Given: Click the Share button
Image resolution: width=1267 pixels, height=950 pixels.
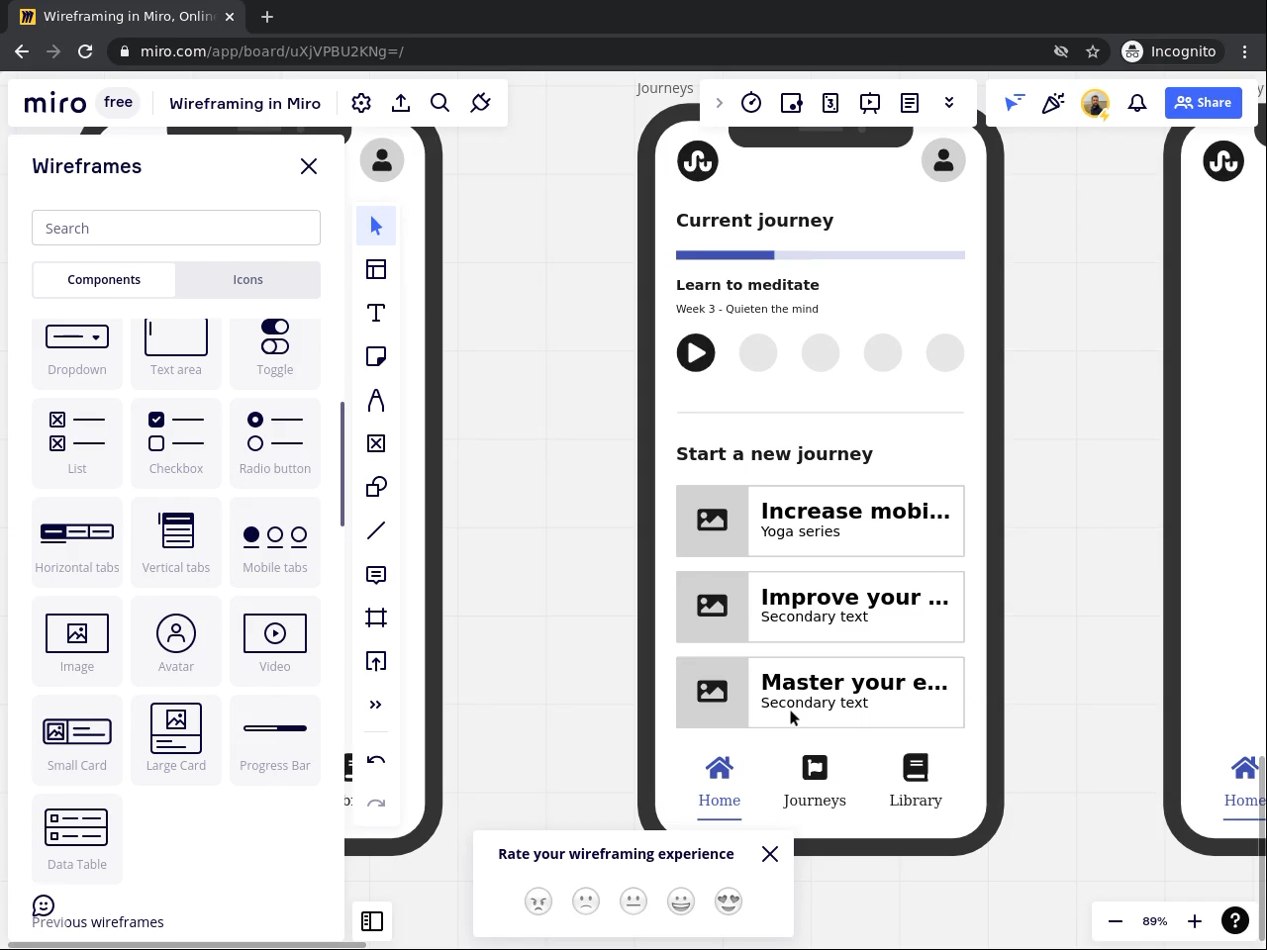Looking at the screenshot, I should [1204, 103].
